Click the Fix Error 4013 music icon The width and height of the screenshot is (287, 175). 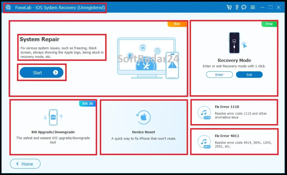point(204,142)
